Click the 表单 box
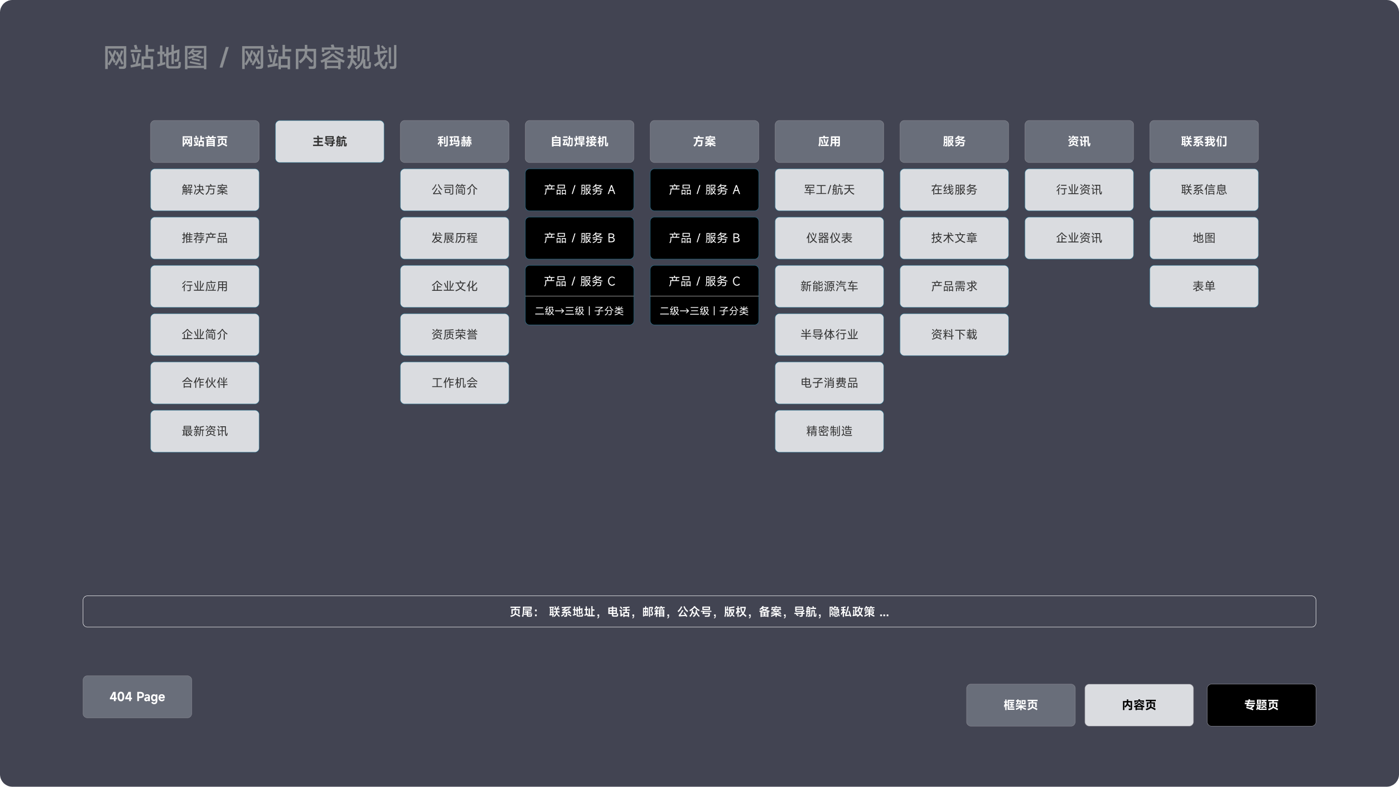This screenshot has width=1399, height=787. pyautogui.click(x=1204, y=286)
